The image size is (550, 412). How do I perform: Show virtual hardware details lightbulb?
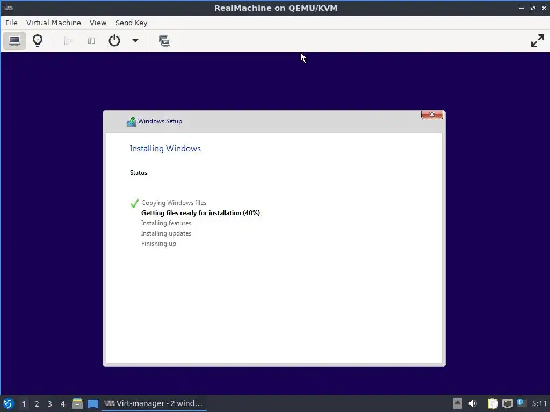(38, 41)
